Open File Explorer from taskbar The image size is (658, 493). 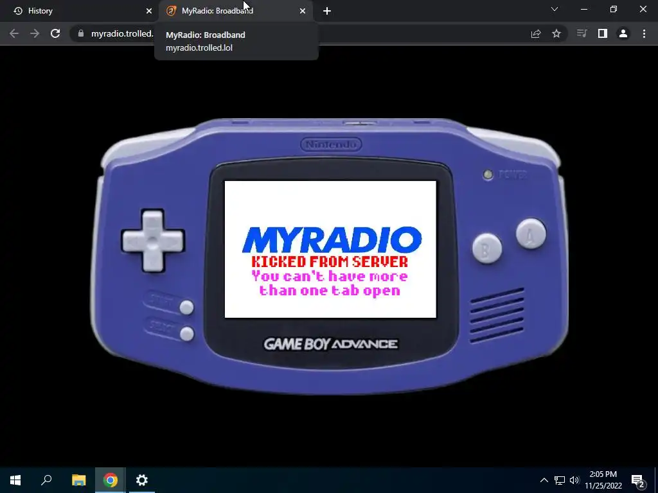point(78,480)
